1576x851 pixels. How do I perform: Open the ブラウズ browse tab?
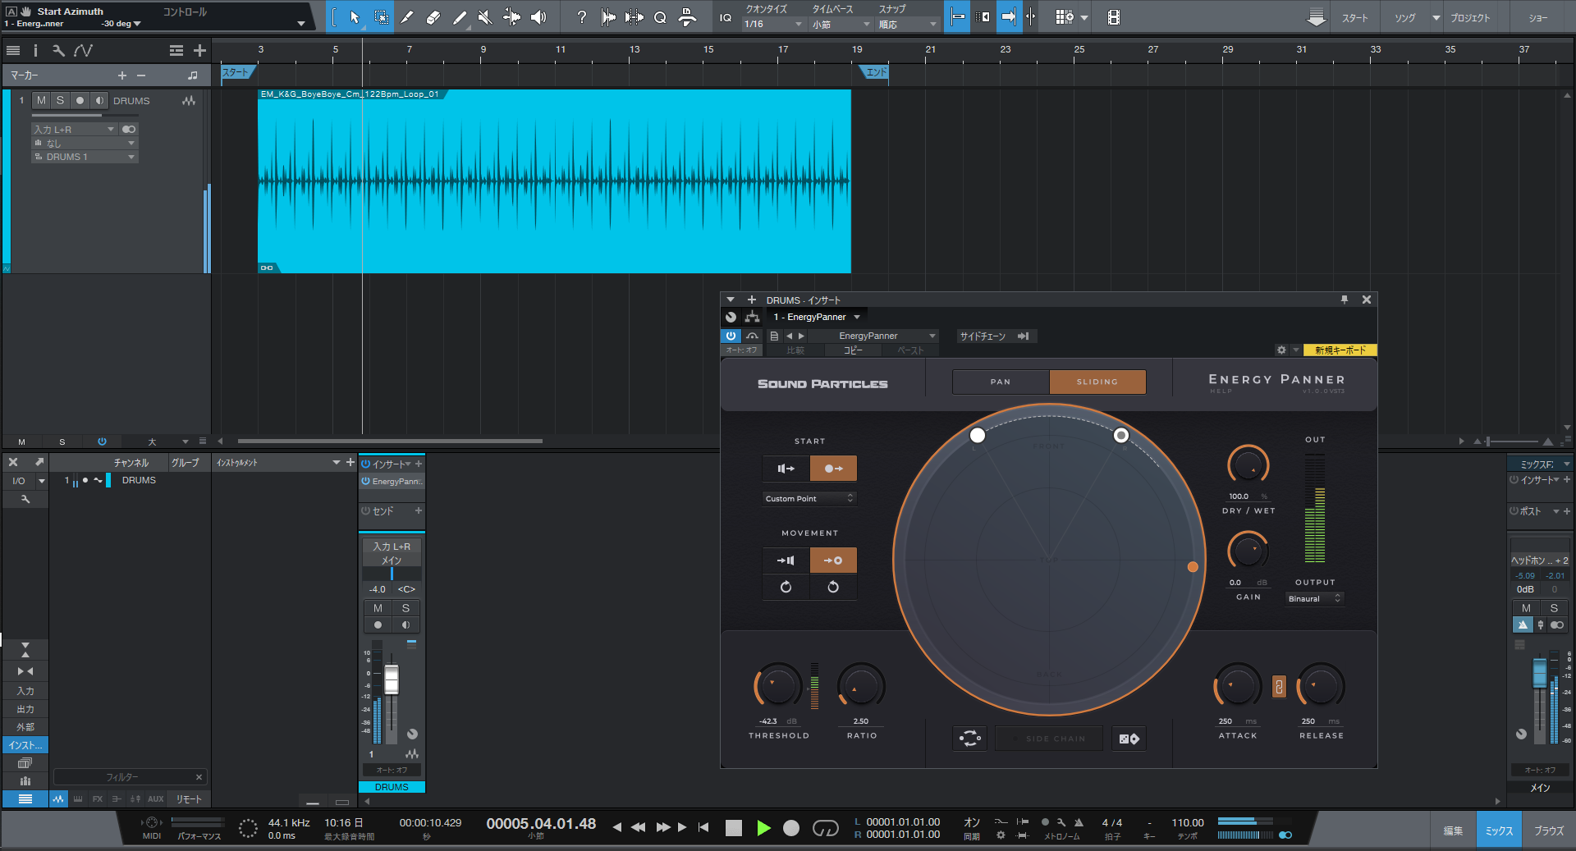pos(1549,830)
